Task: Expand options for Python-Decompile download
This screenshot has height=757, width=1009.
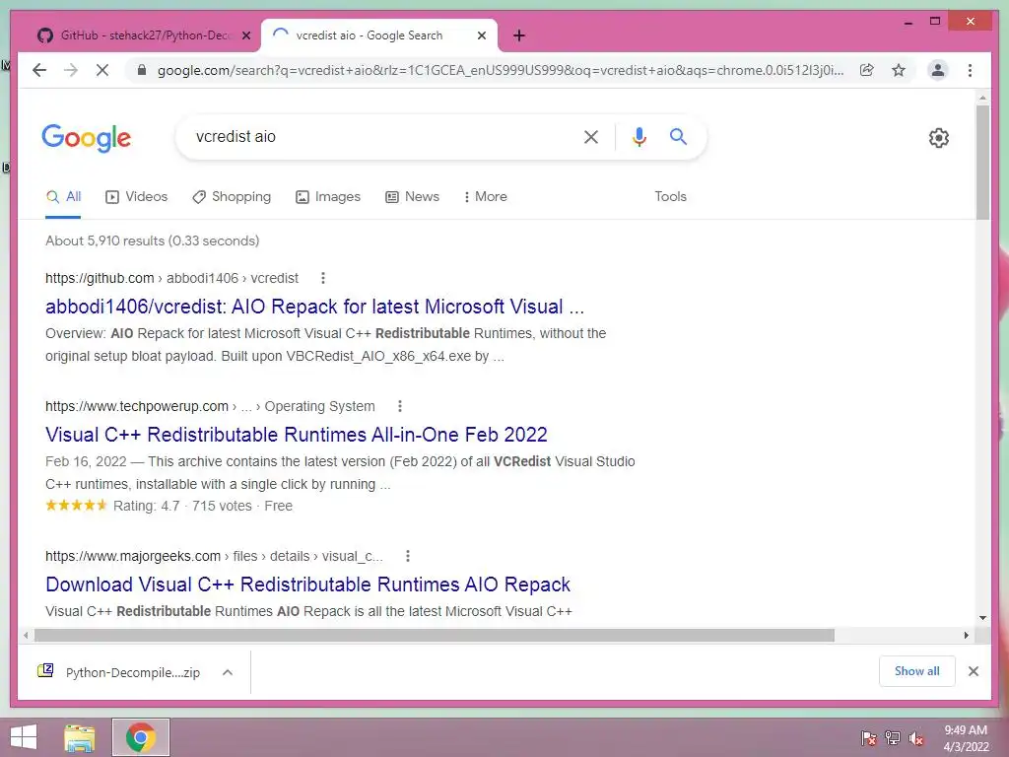Action: click(228, 672)
